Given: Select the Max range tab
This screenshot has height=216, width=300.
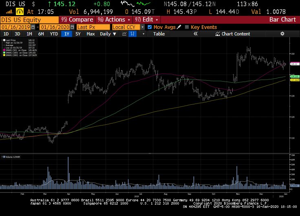Looking at the screenshot, I should (x=90, y=34).
